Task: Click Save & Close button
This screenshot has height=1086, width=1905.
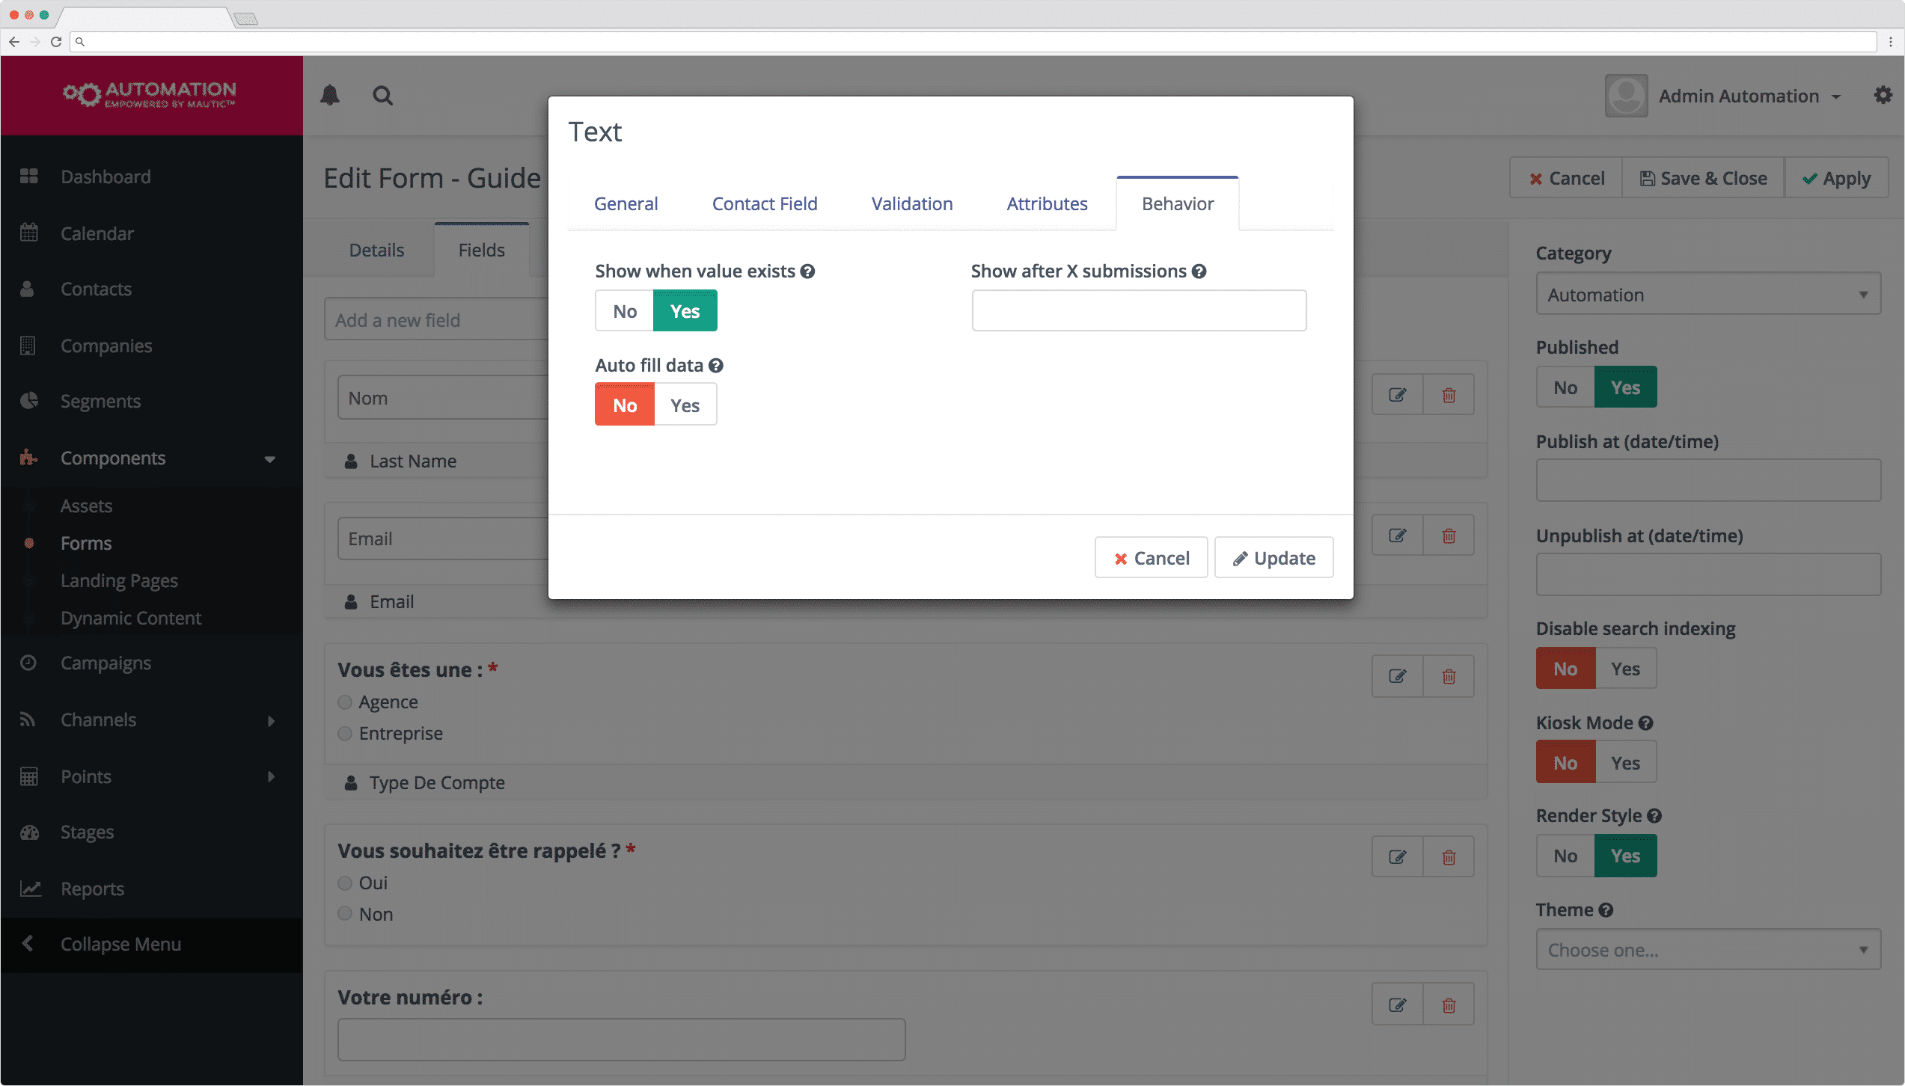Action: click(x=1703, y=178)
